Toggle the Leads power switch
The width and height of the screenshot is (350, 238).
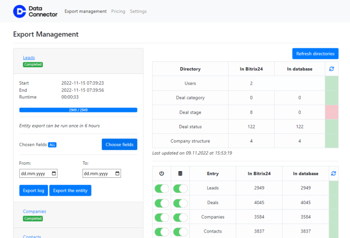pyautogui.click(x=162, y=188)
